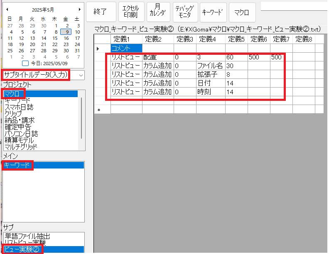Image resolution: width=329 pixels, height=254 pixels.
Task: Go to next month in calendar
Action: tap(79, 9)
